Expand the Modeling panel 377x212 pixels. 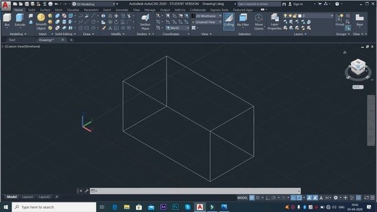pos(18,34)
